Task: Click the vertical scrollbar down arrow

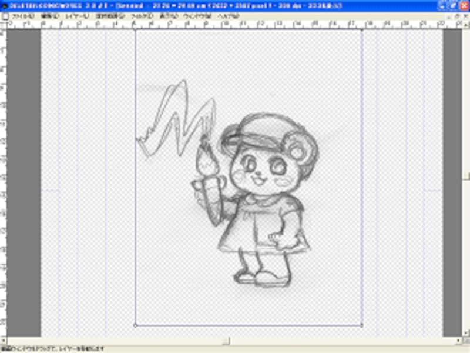Action: 466,332
